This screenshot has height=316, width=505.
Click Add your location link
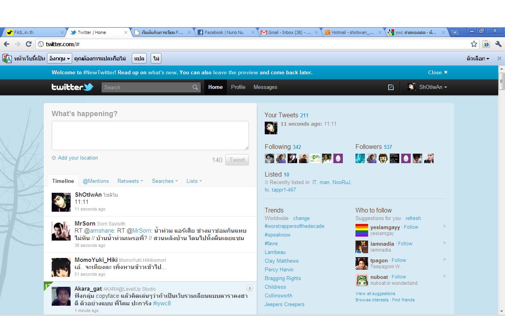pos(78,158)
